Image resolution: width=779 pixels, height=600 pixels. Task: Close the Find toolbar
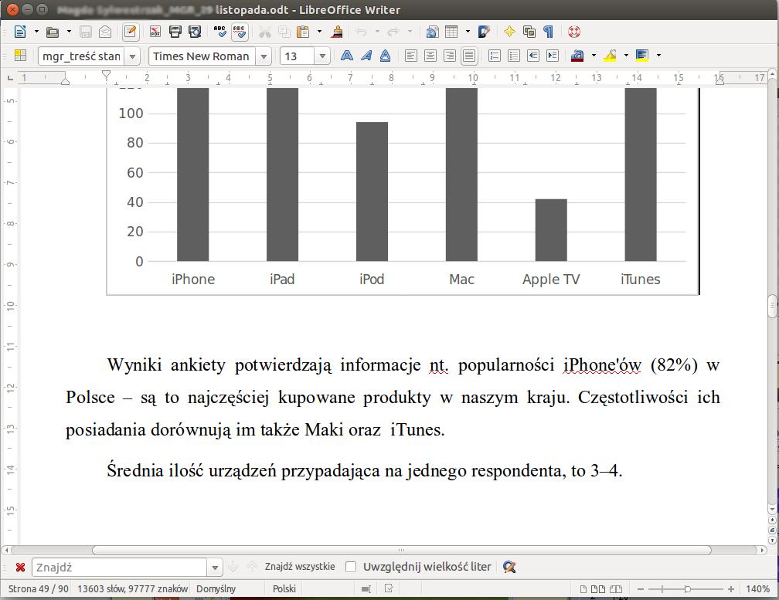(20, 567)
